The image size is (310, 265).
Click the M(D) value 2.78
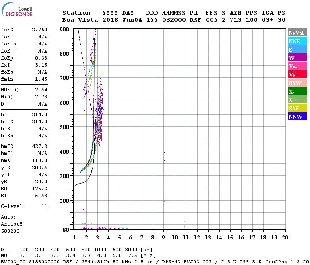(x=41, y=97)
